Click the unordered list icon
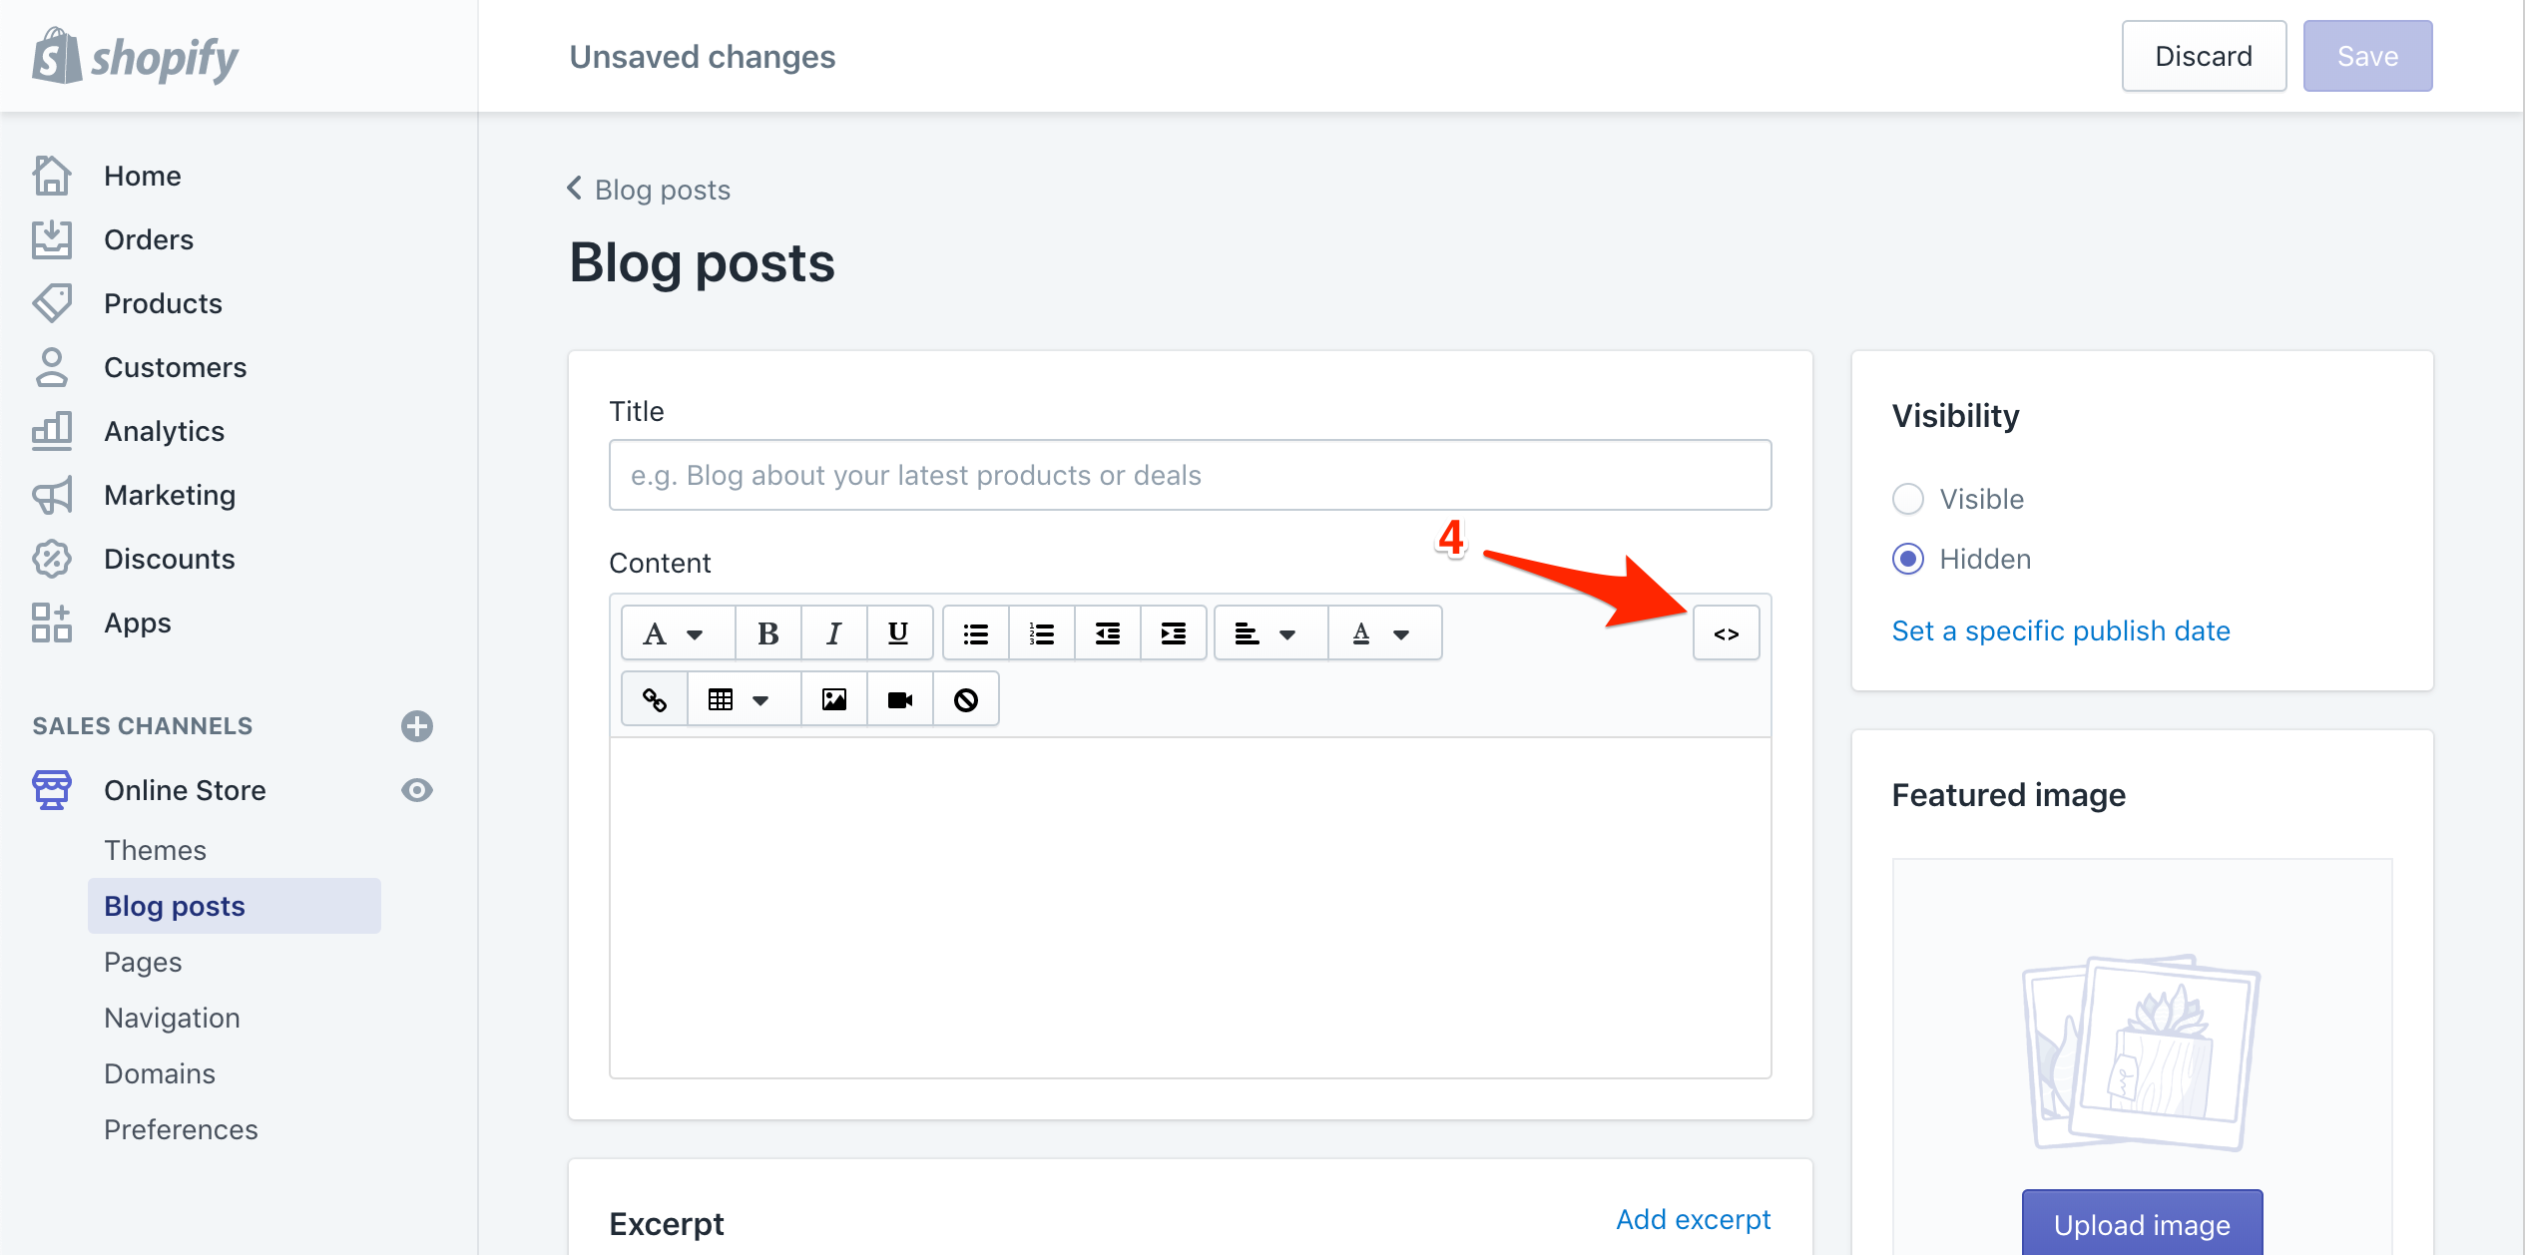 [x=976, y=632]
